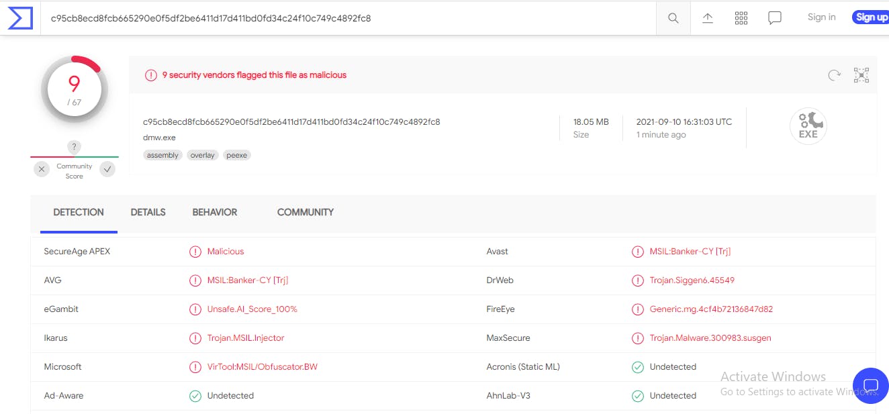Screen dimensions: 889x414
Task: Click the peexe tag
Action: point(237,155)
